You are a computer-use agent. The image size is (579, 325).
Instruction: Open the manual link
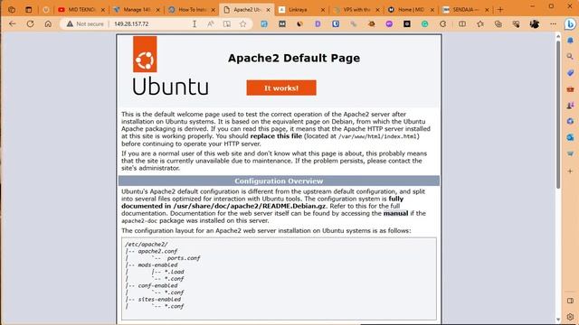tap(395, 213)
